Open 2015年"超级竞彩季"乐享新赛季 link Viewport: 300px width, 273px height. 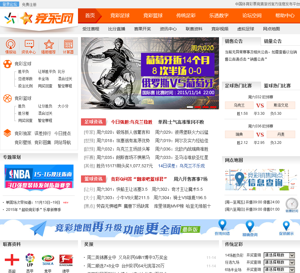click(34, 210)
